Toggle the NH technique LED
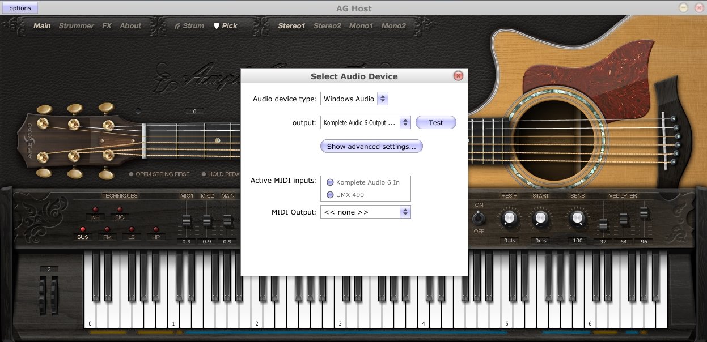 [95, 210]
